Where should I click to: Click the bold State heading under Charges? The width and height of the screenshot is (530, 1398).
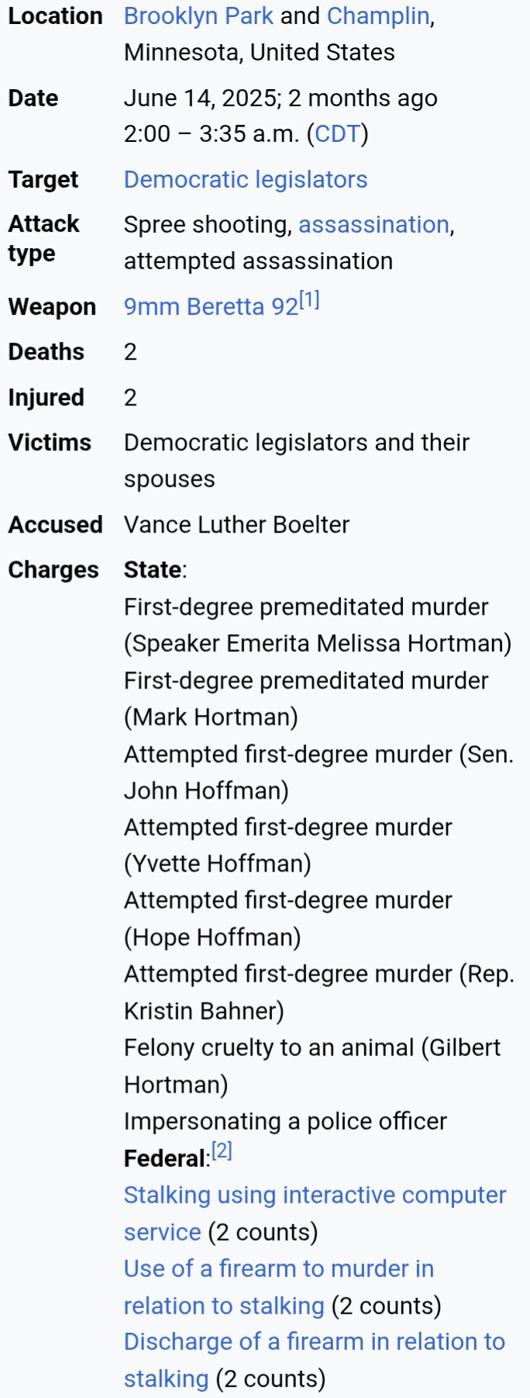click(x=153, y=569)
